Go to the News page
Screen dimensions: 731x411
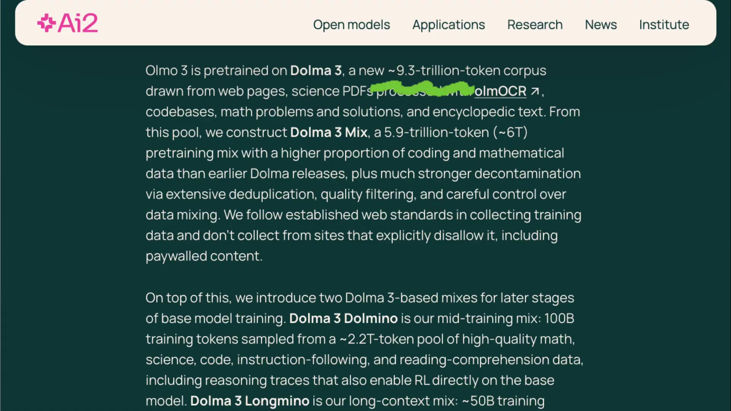(x=601, y=24)
